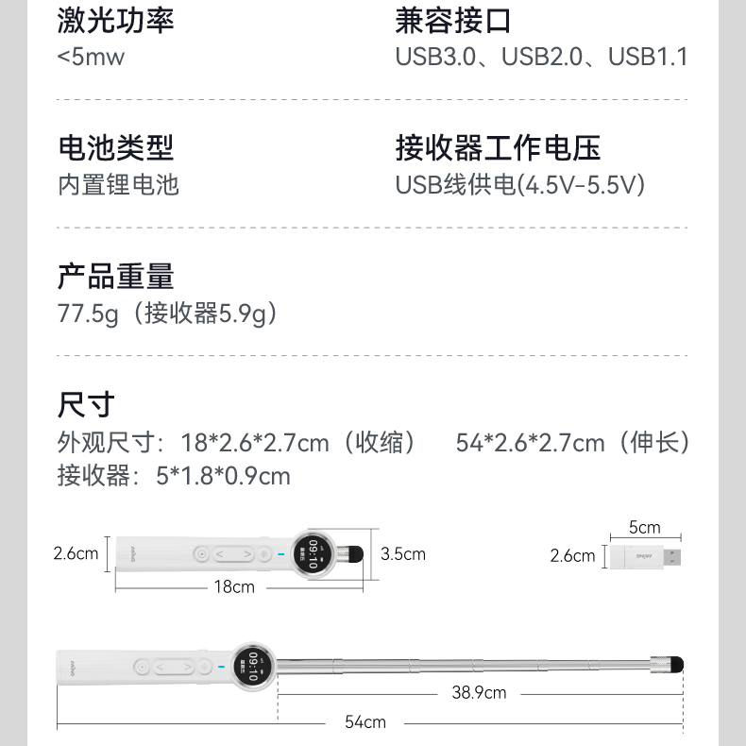
Task: Click the 产品重量 heading
Action: click(x=116, y=277)
